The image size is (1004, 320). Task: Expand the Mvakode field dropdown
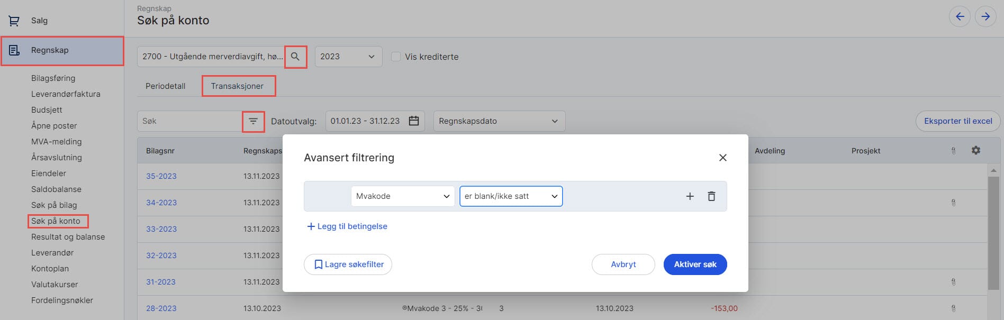pos(402,196)
